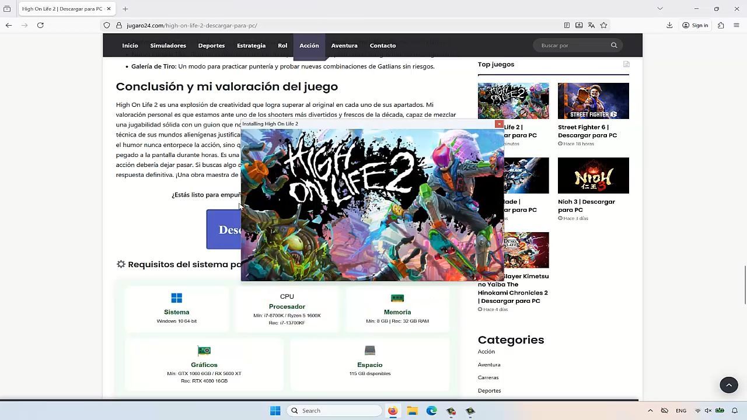Open File Explorer from the taskbar
The image size is (747, 420).
click(412, 411)
